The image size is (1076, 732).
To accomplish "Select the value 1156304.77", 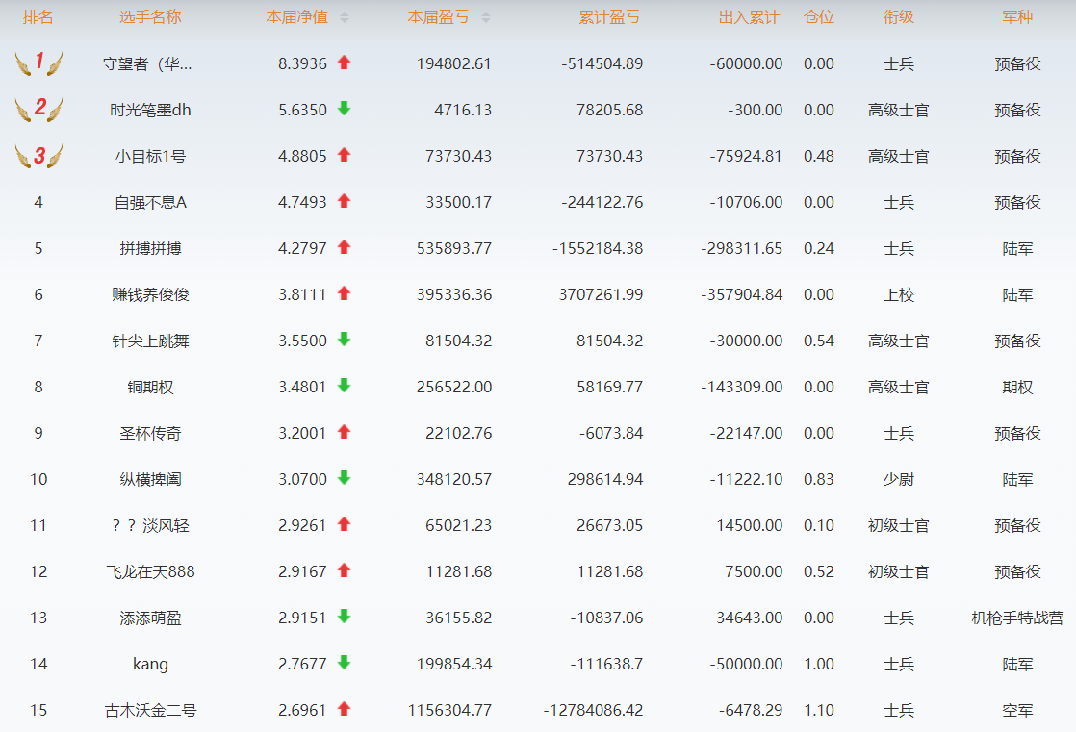I will (x=449, y=711).
